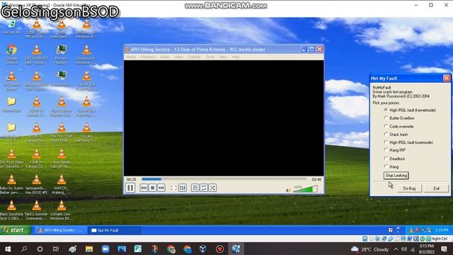This screenshot has width=453, height=255.
Task: Open the Recycle Bin desktop icon
Action: tap(11, 28)
